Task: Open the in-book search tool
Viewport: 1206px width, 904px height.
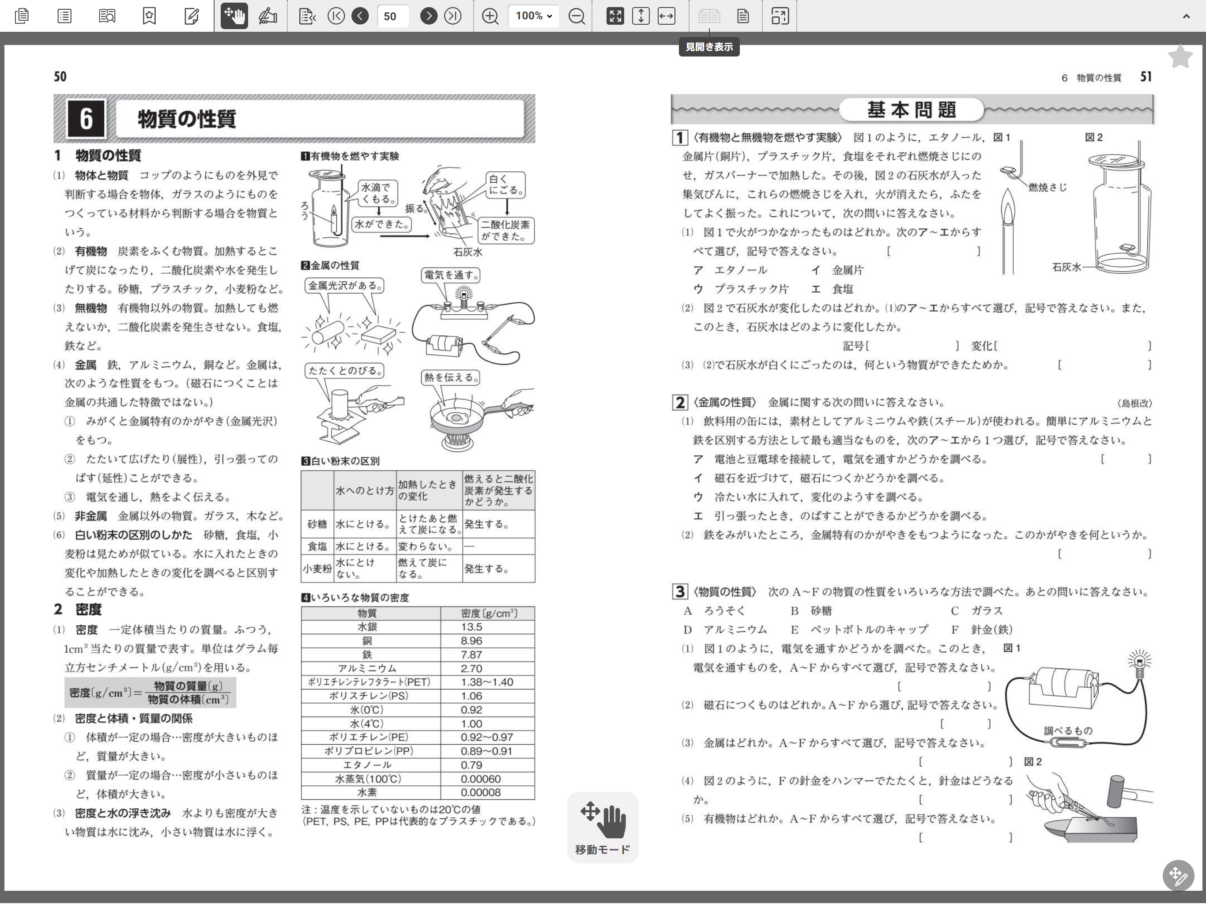Action: pyautogui.click(x=107, y=16)
